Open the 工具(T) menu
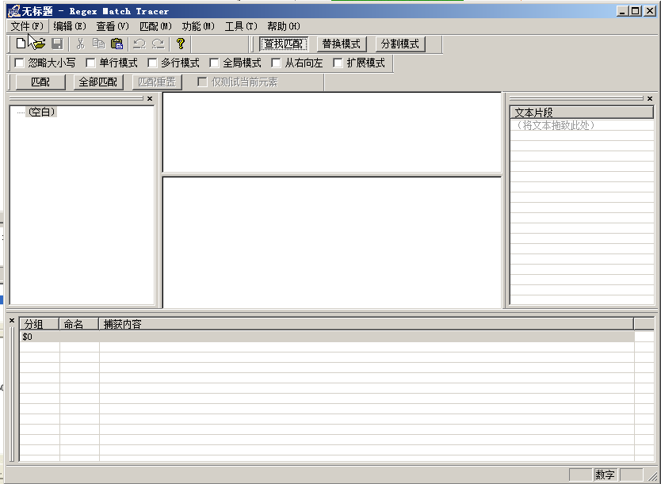 tap(241, 26)
